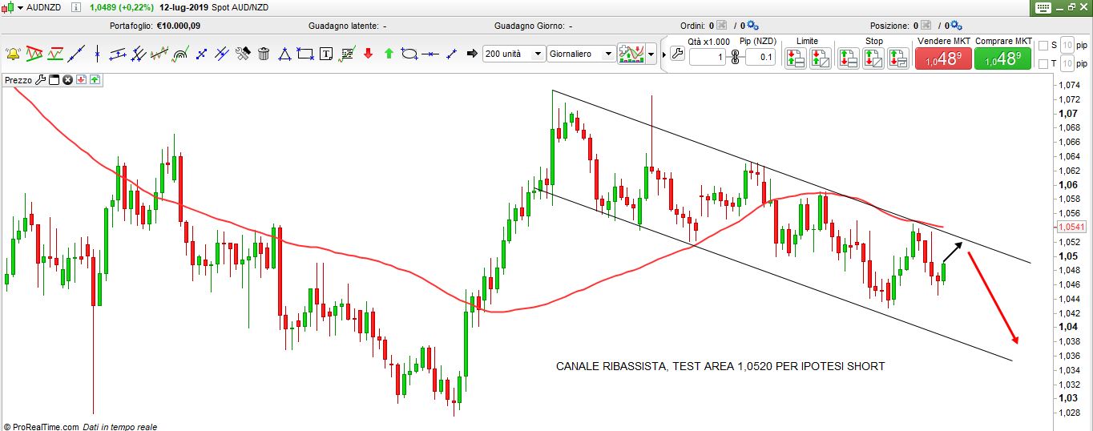Close the Prezzo panel with X icon
This screenshot has width=1093, height=431.
coord(68,79)
